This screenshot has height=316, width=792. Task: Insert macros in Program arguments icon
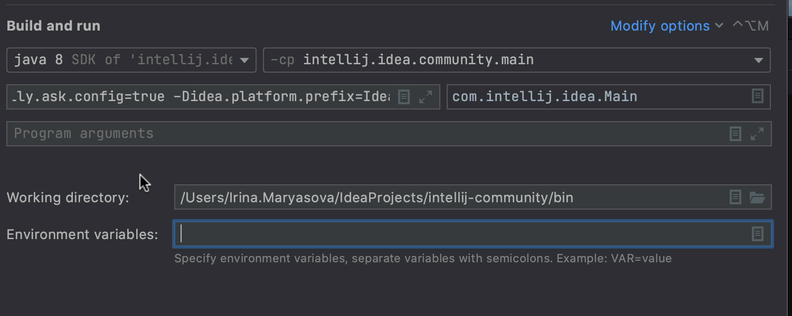[736, 134]
